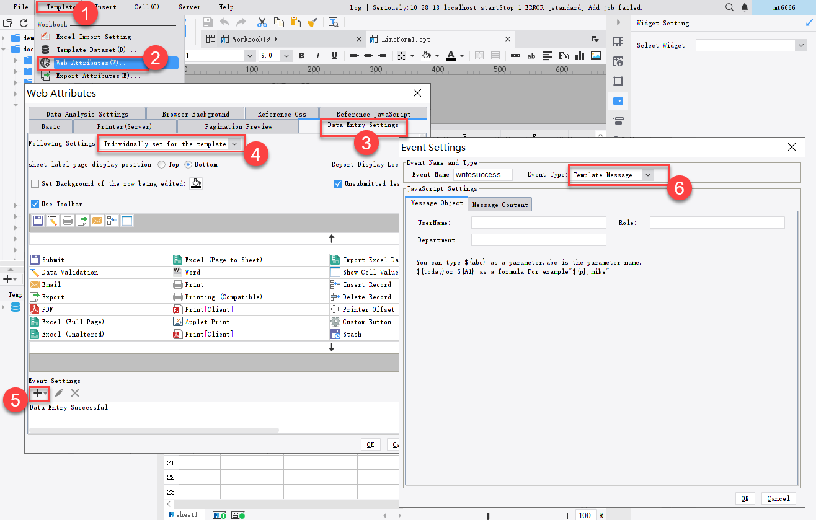Open the font color dropdown arrow
Screen dimensions: 816x520
(x=461, y=56)
